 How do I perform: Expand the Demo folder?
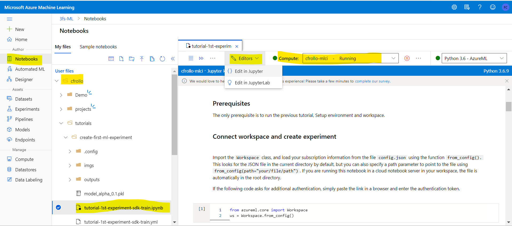click(x=61, y=95)
